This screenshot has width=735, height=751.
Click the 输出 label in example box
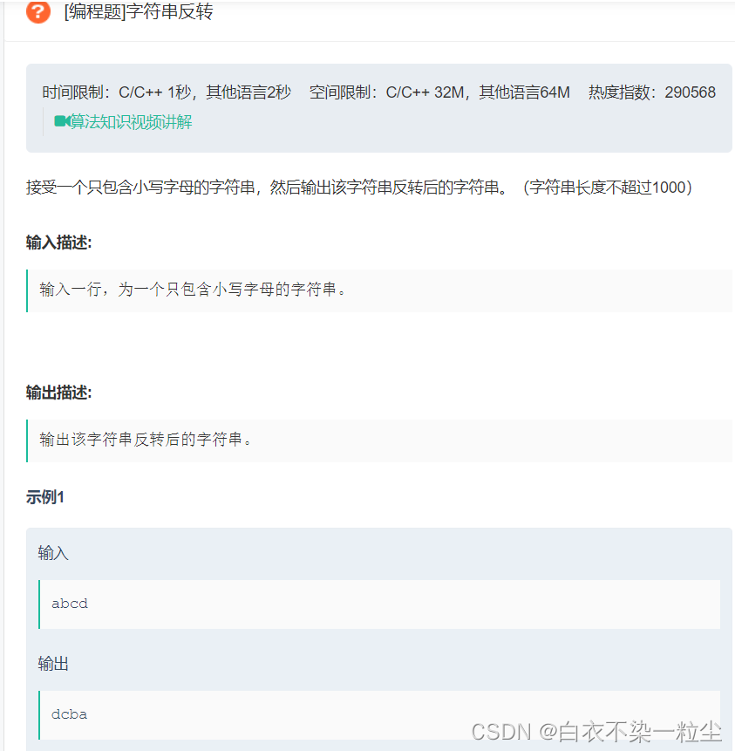pyautogui.click(x=52, y=664)
